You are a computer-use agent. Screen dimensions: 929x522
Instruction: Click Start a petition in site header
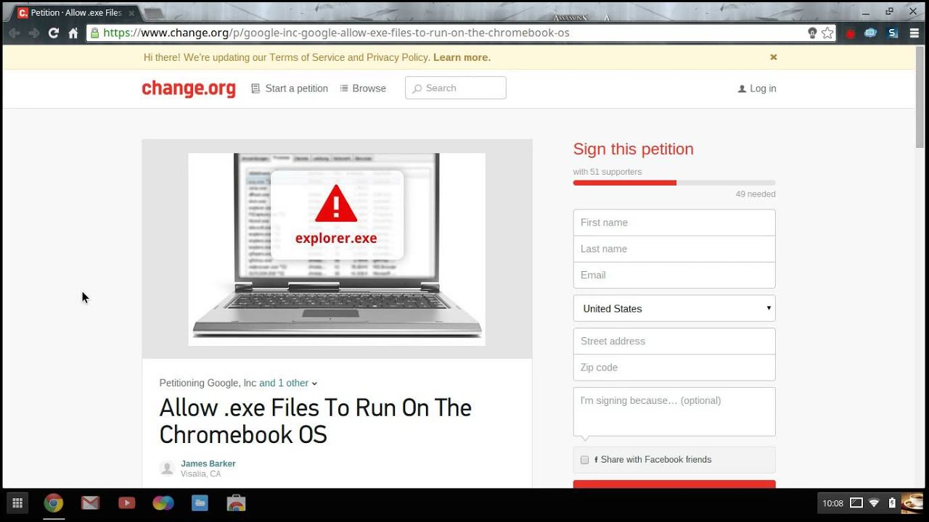coord(290,88)
